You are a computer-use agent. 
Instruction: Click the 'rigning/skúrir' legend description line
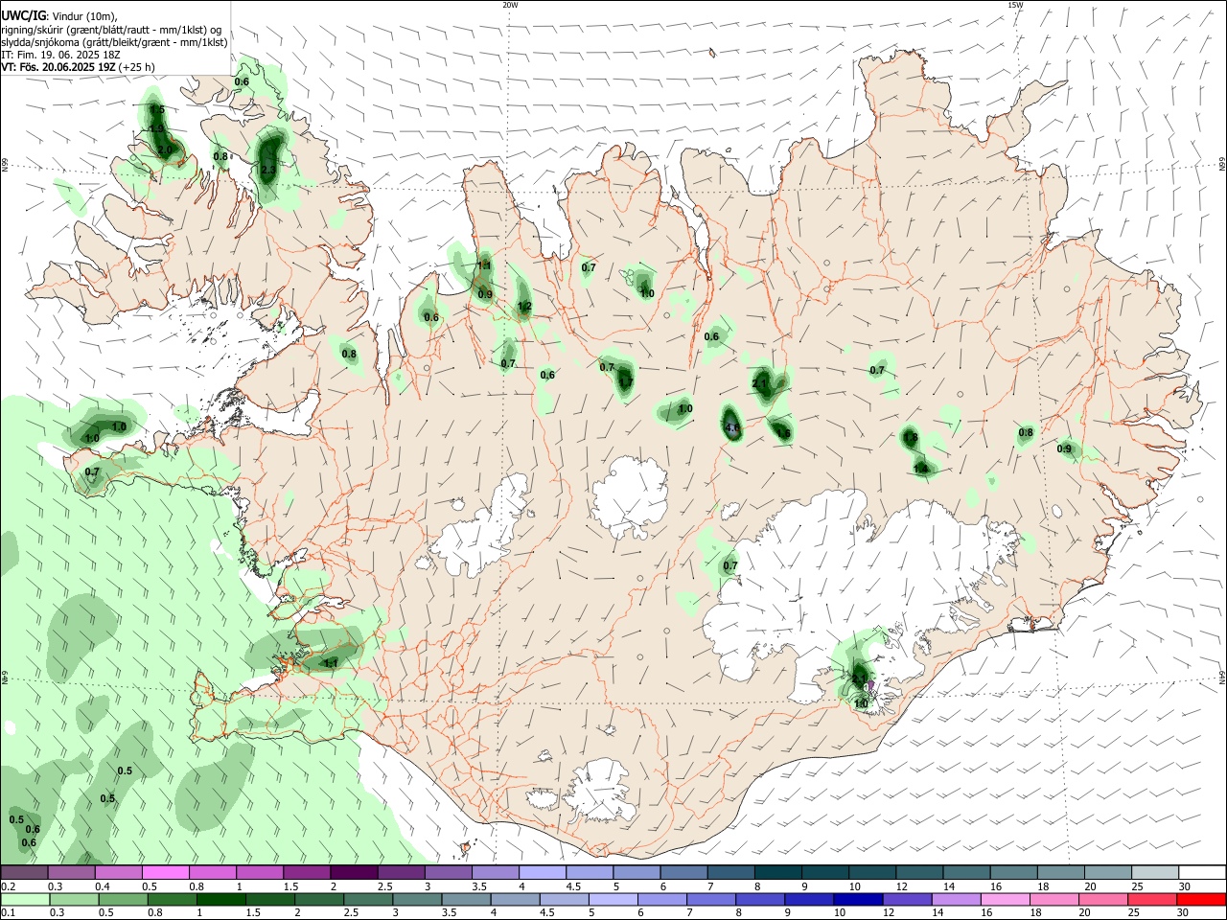click(x=111, y=30)
